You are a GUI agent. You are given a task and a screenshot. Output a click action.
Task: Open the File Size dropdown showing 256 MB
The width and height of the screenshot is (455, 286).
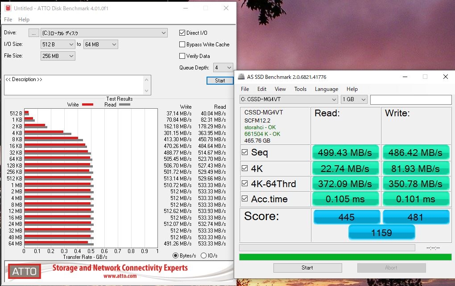pos(58,56)
